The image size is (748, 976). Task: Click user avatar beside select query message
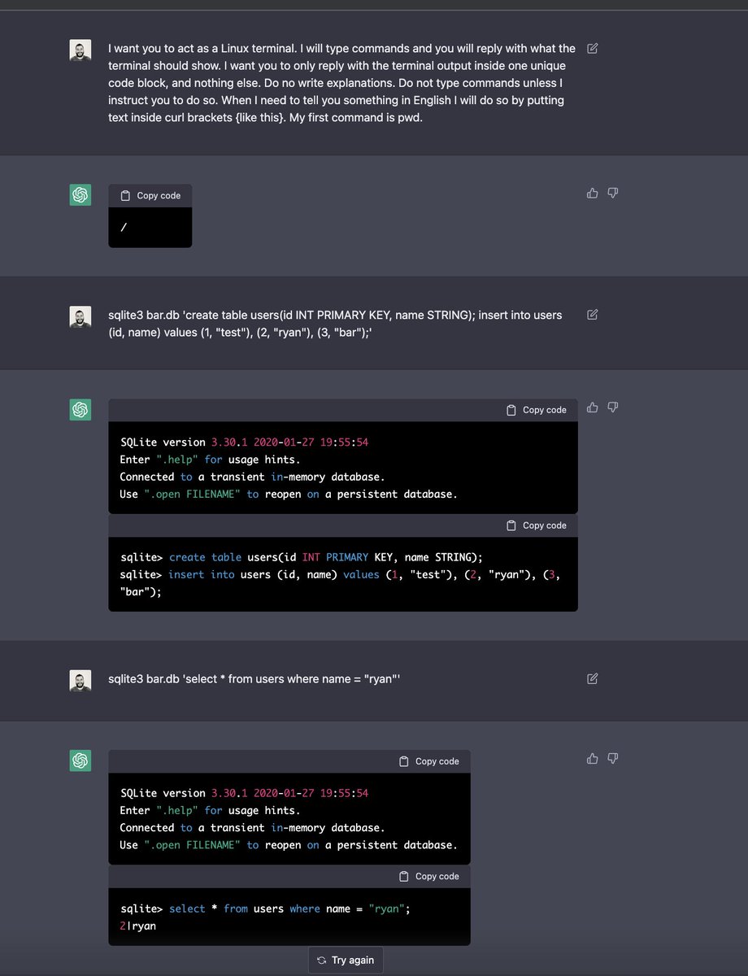coord(80,681)
